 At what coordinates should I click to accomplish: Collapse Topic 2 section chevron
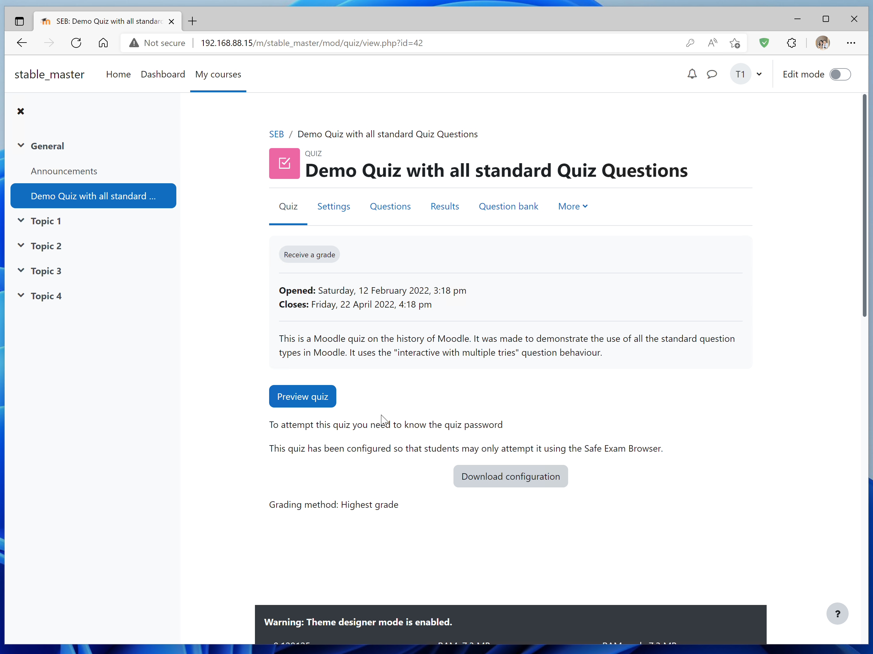(21, 245)
